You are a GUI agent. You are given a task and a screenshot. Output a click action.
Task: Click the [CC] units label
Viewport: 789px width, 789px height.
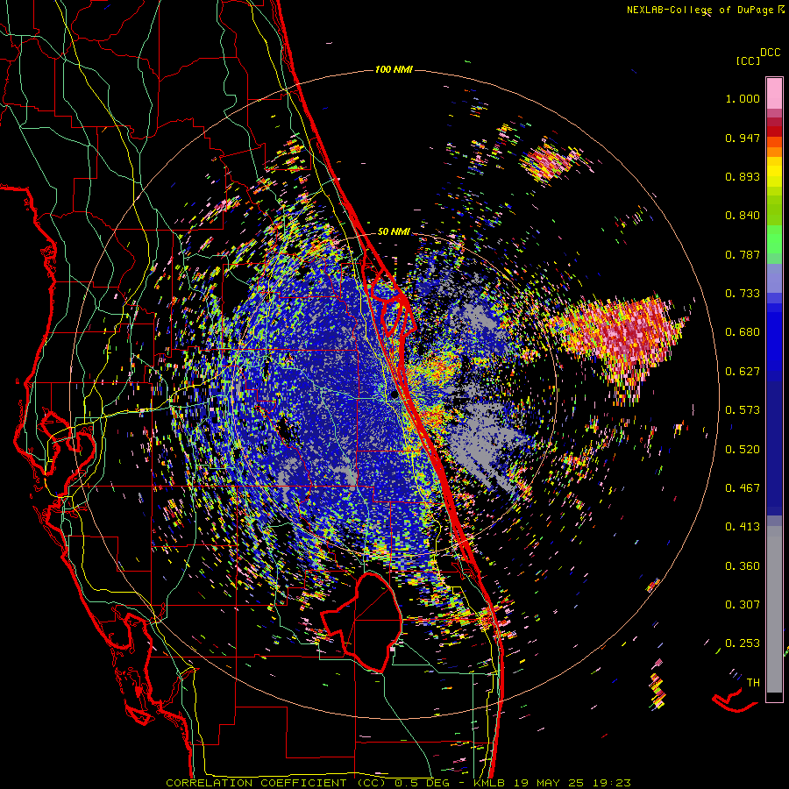pyautogui.click(x=748, y=60)
